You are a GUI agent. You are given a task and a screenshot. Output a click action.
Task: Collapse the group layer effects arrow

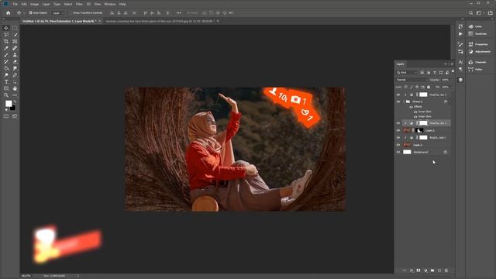pyautogui.click(x=449, y=102)
